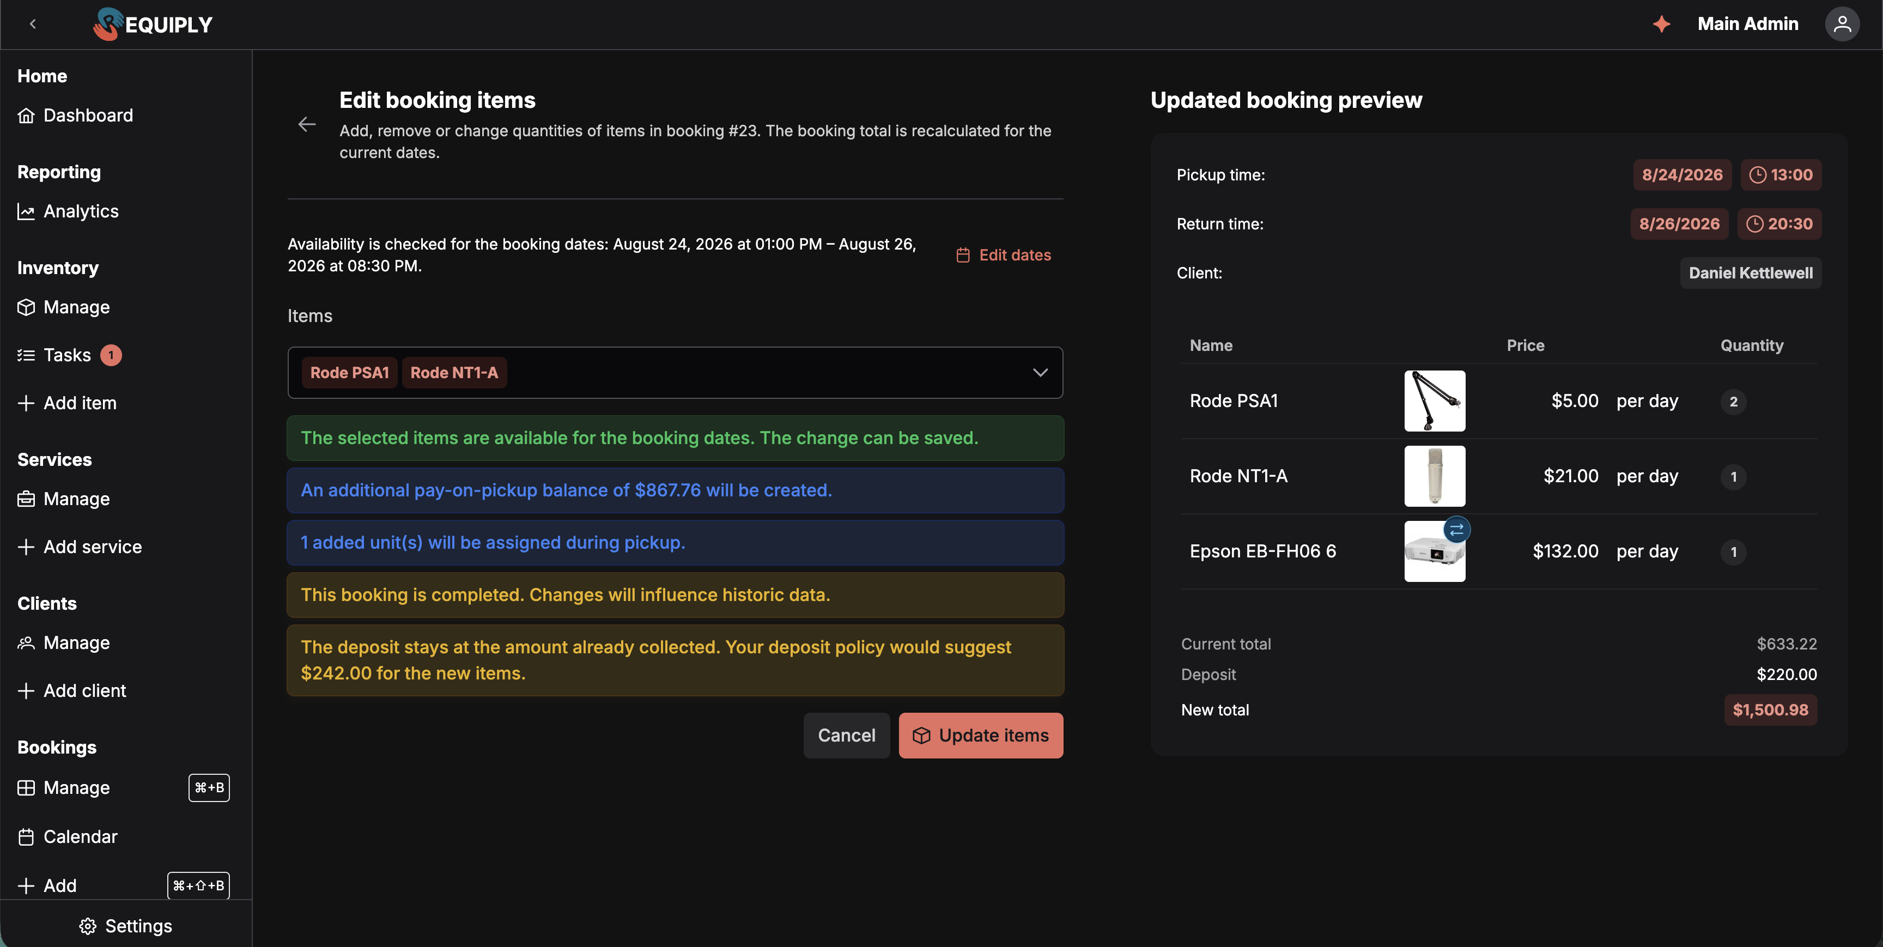Viewport: 1883px width, 947px height.
Task: Click the Rode PSA1 boom arm thumbnail
Action: tap(1434, 400)
